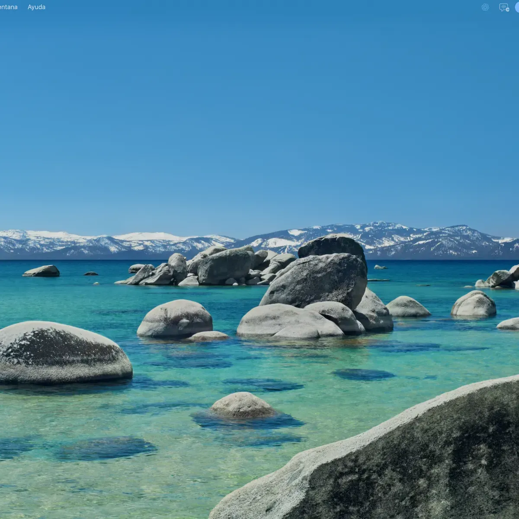Image resolution: width=519 pixels, height=519 pixels.
Task: Launch ChatGPT from the knot-shaped logo
Action: click(x=485, y=7)
